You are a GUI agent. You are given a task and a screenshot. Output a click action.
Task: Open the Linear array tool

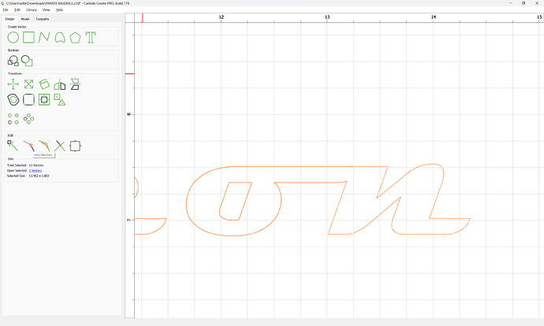13,119
